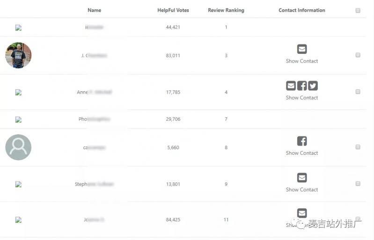This screenshot has height=240, width=374.
Task: Check the box for the 17,785 votes row
Action: pyautogui.click(x=358, y=92)
